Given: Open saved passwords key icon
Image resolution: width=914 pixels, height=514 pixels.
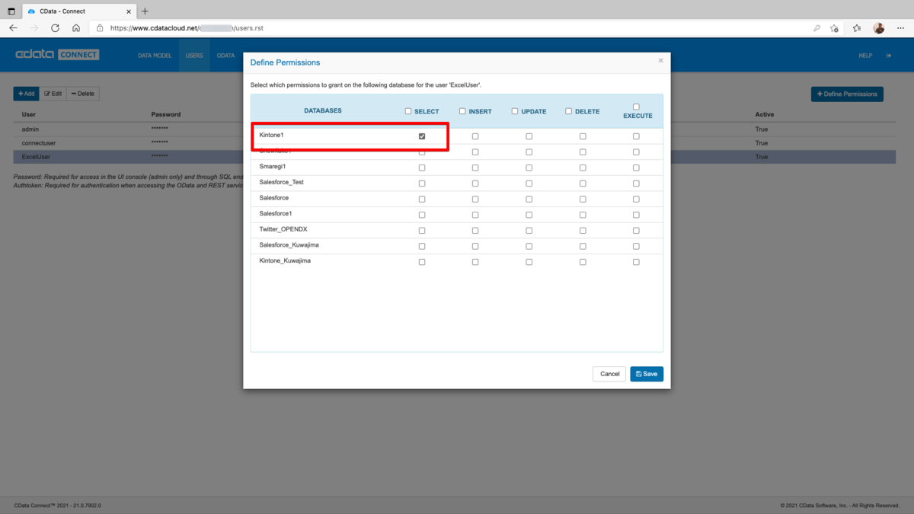Looking at the screenshot, I should (817, 28).
